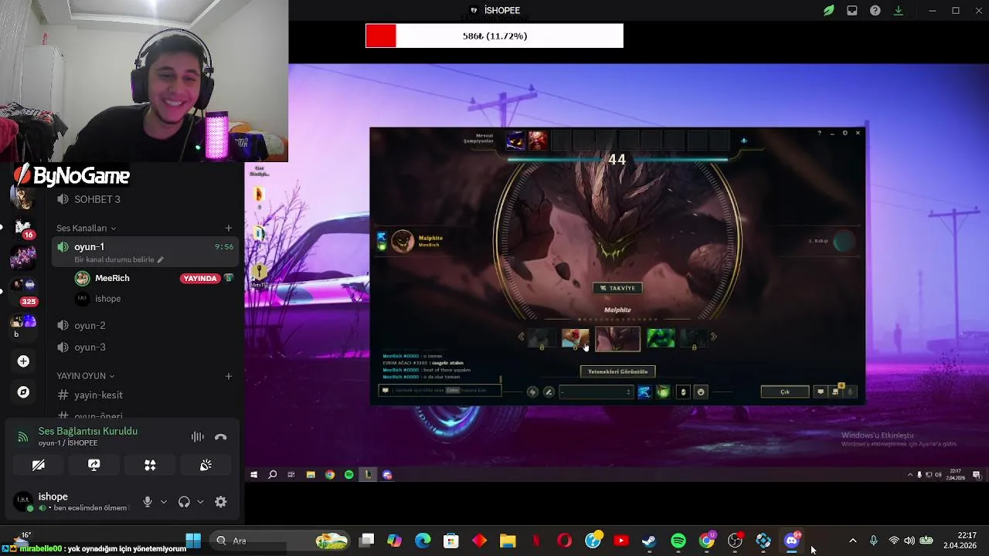Click Yetenekleri Görüntüle button

click(617, 371)
